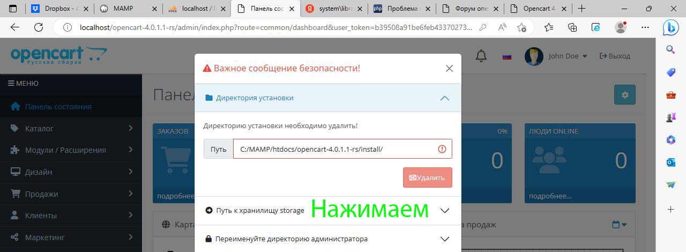
Task: Close the security message dialog
Action: point(449,68)
